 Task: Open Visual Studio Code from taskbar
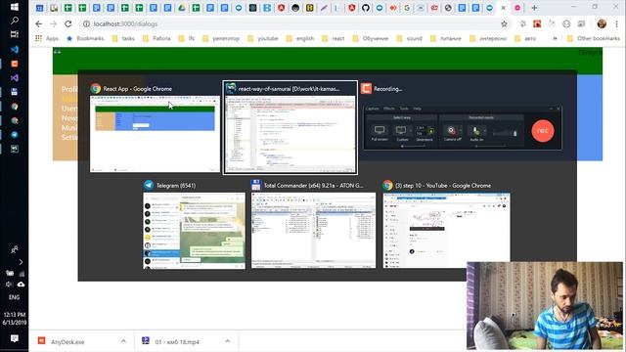(x=15, y=50)
